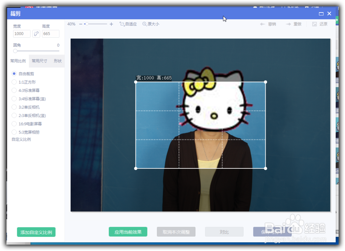Toggle the aspect ratio lock link icon
The width and height of the screenshot is (345, 251).
pos(36,34)
